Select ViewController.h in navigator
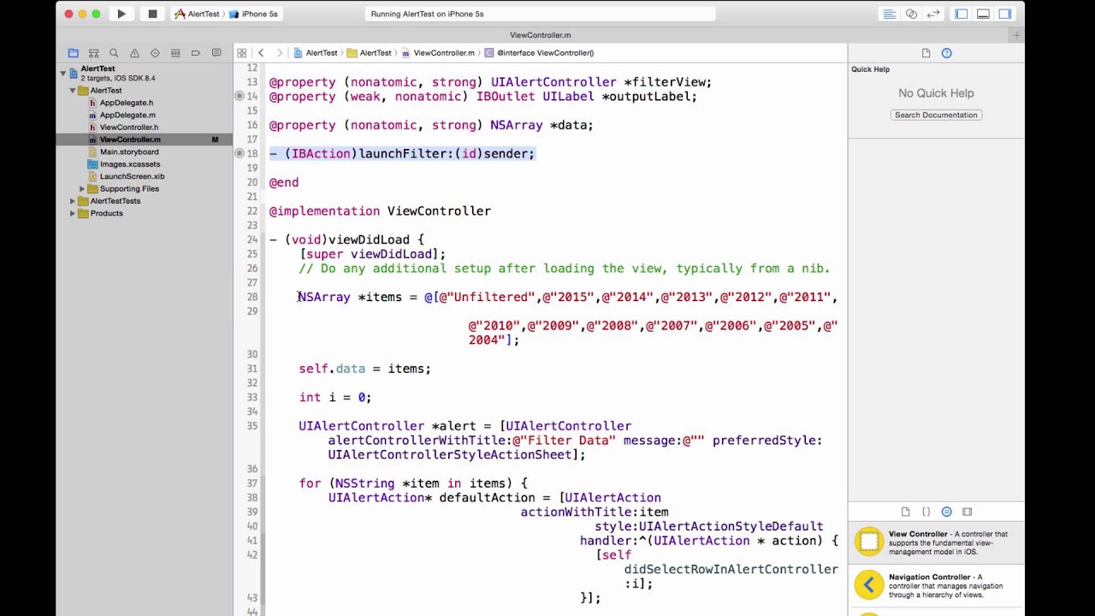Viewport: 1095px width, 616px height. click(129, 127)
